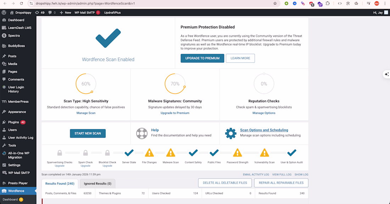This screenshot has width=390, height=204.
Task: Click the Malware Scan warning icon
Action: (x=171, y=153)
